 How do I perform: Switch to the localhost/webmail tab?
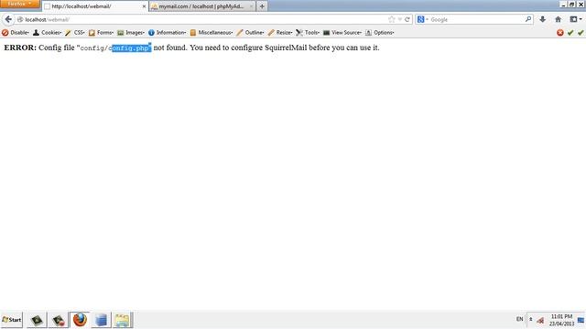(95, 6)
